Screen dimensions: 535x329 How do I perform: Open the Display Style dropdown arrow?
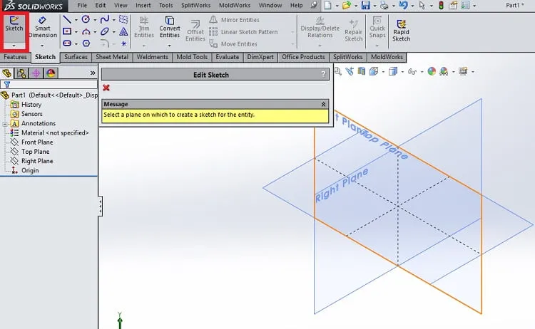click(x=402, y=71)
